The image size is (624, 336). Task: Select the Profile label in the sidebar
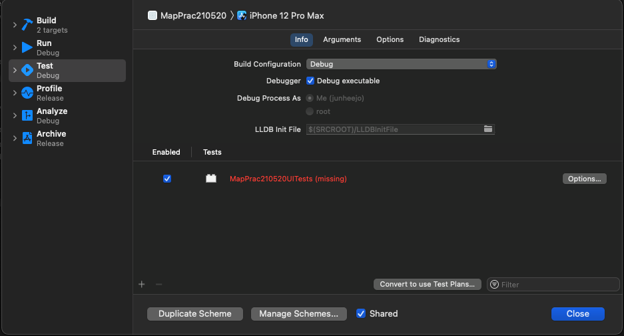click(49, 89)
